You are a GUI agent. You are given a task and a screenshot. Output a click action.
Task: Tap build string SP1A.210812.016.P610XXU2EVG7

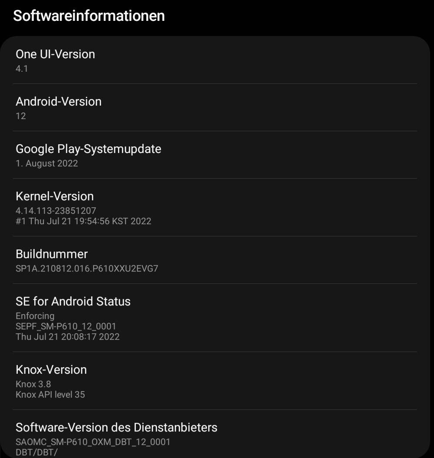click(x=87, y=268)
